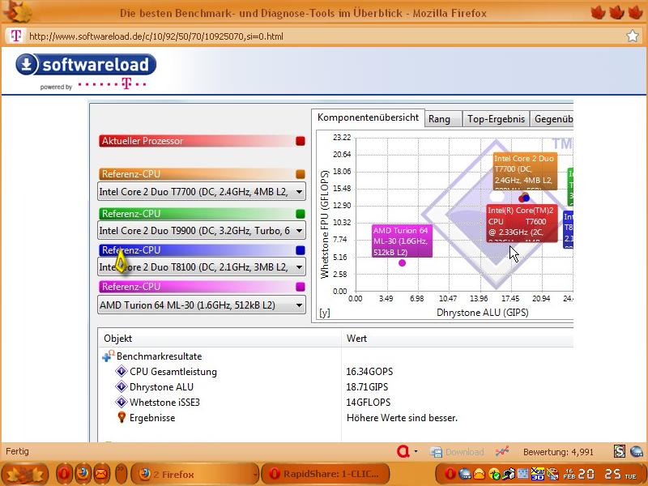Open the Intel Core 2 Duo T7700 dropdown
This screenshot has height=486, width=648.
pos(202,192)
